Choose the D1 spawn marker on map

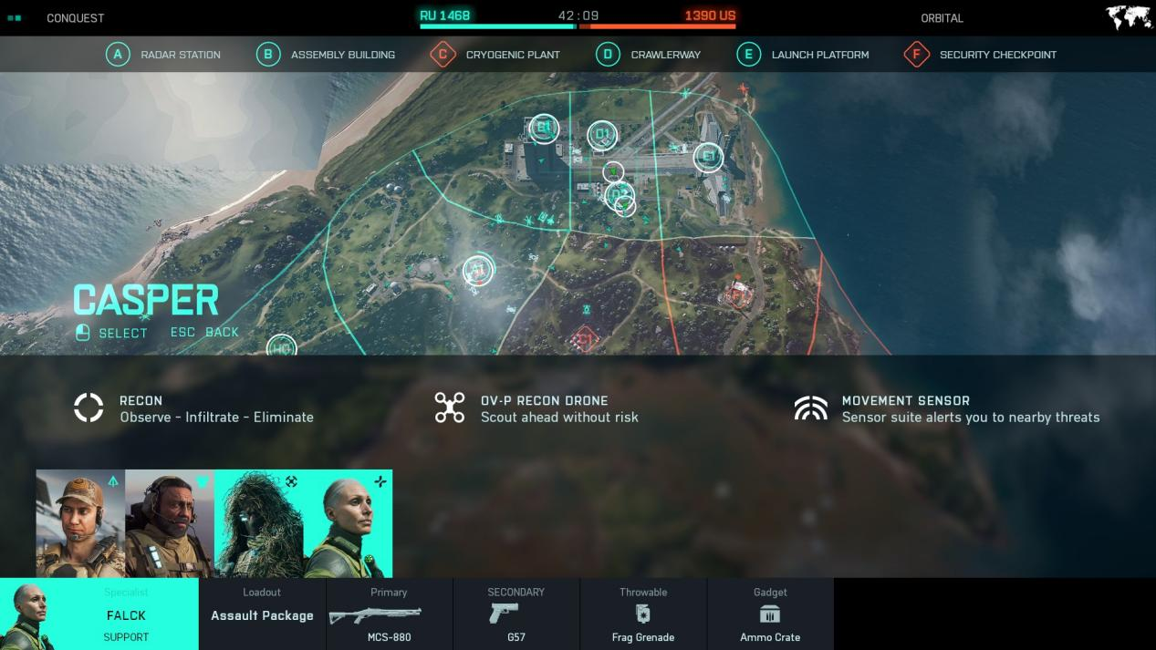click(602, 136)
